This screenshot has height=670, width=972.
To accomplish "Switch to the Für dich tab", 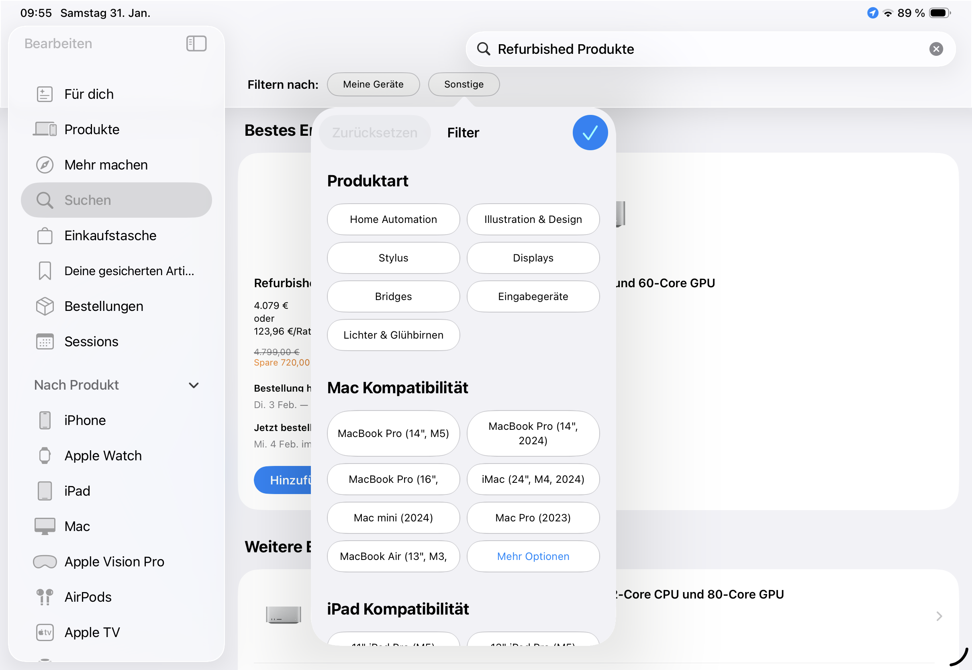I will (x=88, y=94).
